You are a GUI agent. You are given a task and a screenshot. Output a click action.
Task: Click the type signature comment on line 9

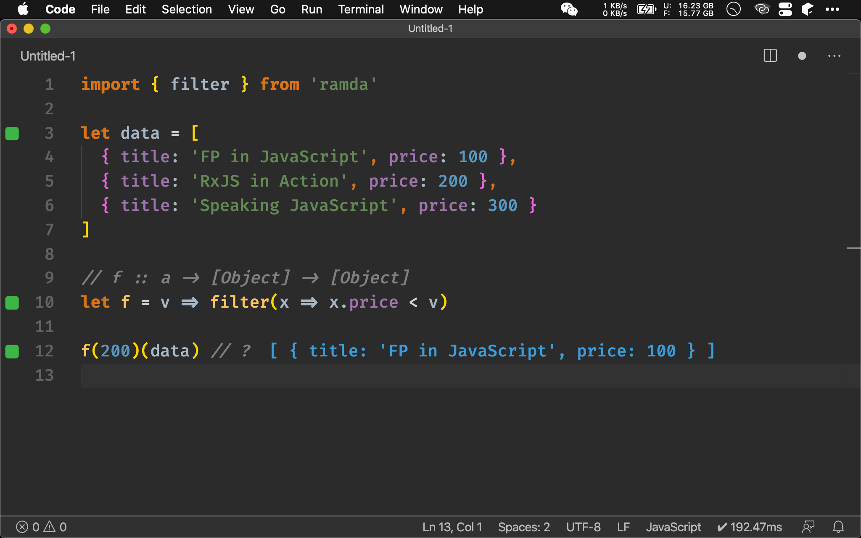[x=245, y=278]
